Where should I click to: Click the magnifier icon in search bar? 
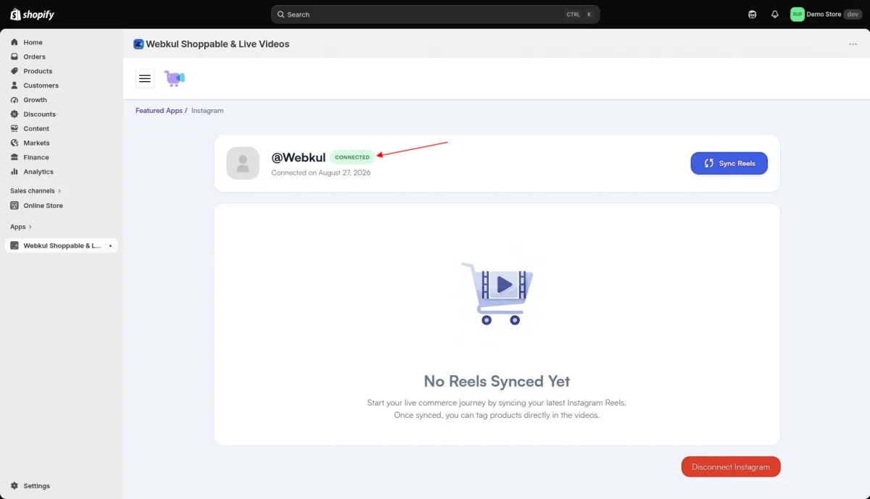click(x=281, y=14)
